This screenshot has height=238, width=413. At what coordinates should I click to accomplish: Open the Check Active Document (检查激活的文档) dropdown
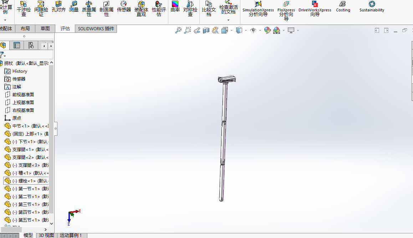228,20
